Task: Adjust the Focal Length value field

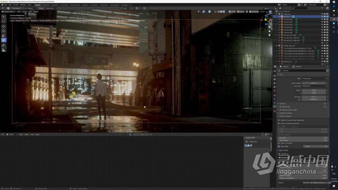Action: 314,83
